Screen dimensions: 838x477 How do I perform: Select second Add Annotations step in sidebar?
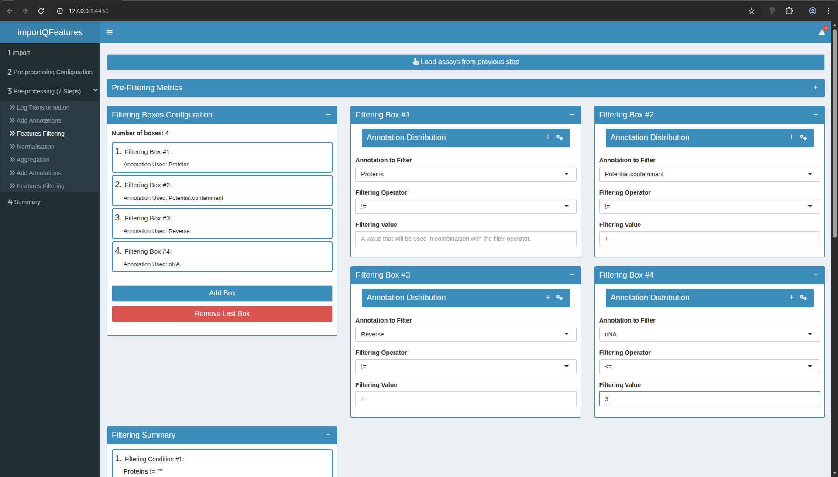[x=50, y=173]
